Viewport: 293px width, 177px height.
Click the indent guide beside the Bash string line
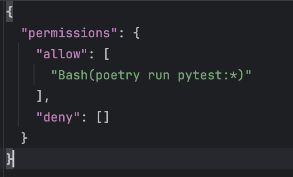click(34, 75)
